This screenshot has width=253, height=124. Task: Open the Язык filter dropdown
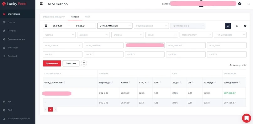(x=162, y=35)
